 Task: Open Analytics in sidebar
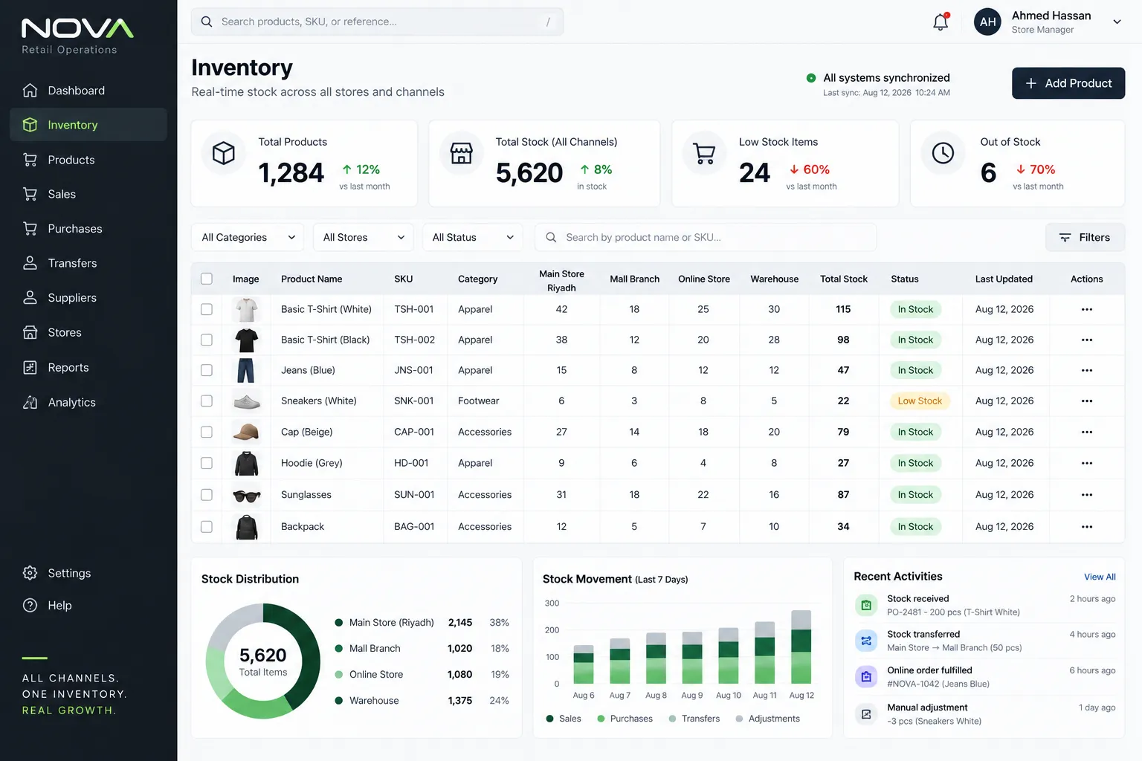coord(88,402)
